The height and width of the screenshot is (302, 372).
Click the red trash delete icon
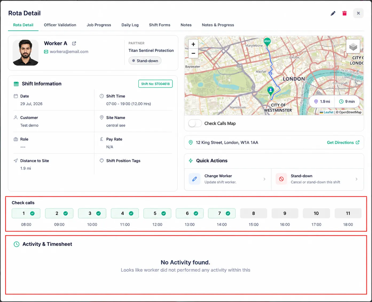pos(344,13)
